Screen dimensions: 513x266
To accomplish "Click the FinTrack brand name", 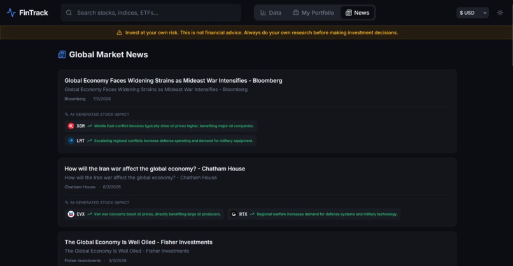I will 33,13.
